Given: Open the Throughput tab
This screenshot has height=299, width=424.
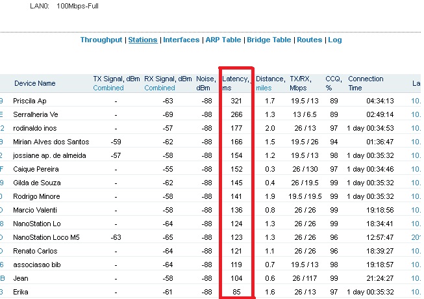Looking at the screenshot, I should 101,40.
